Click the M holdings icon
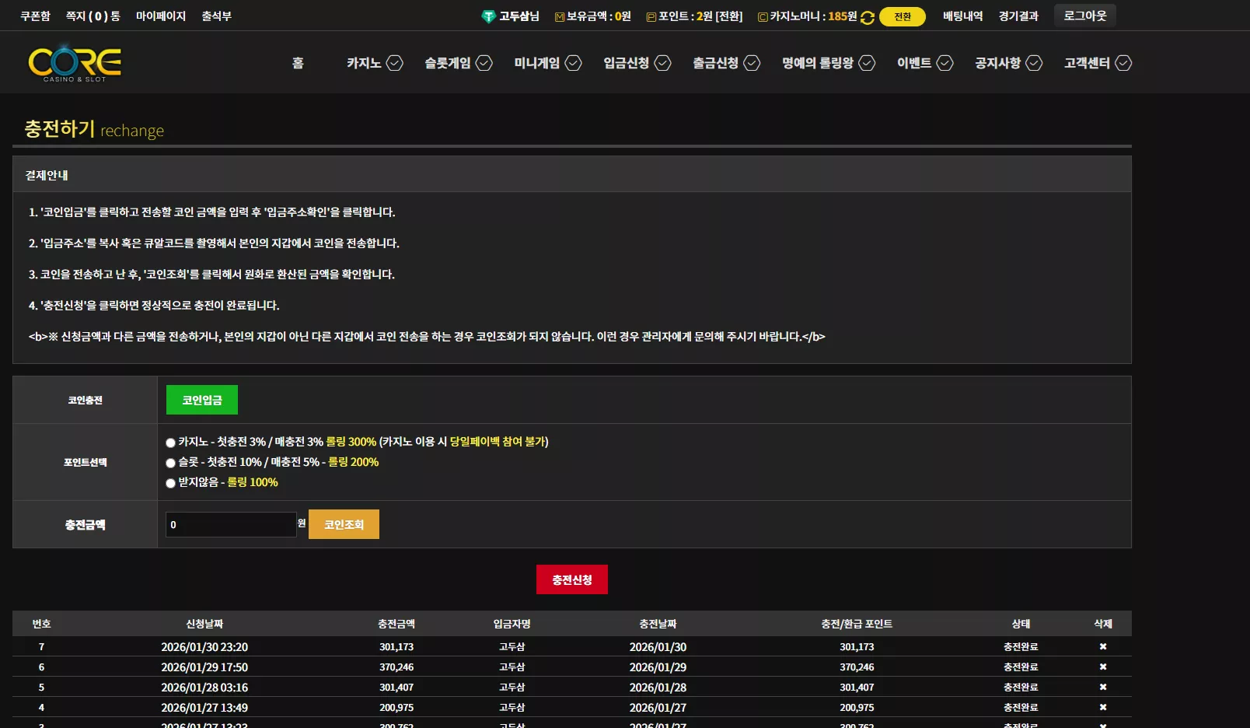The height and width of the screenshot is (728, 1250). [559, 17]
